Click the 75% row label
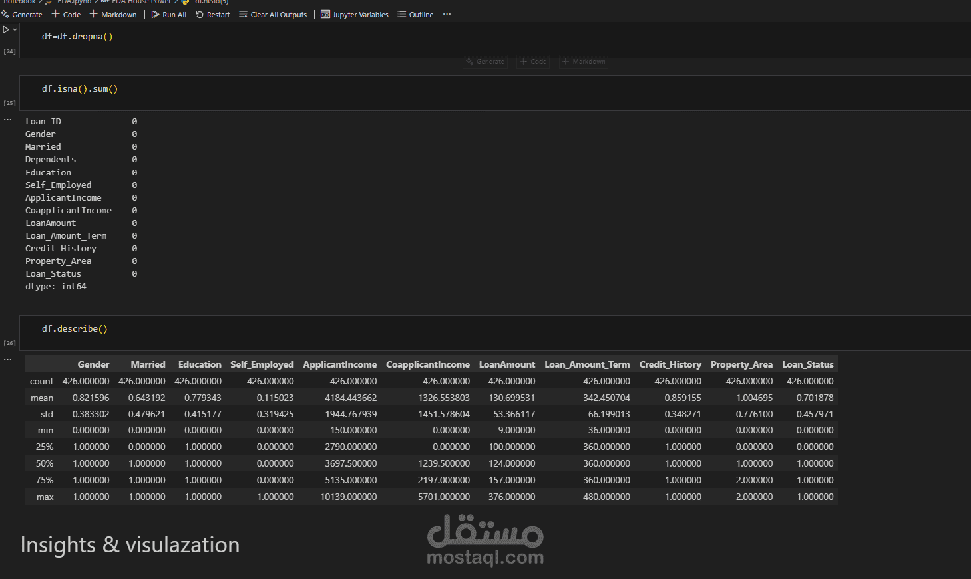The width and height of the screenshot is (971, 579). click(x=45, y=480)
